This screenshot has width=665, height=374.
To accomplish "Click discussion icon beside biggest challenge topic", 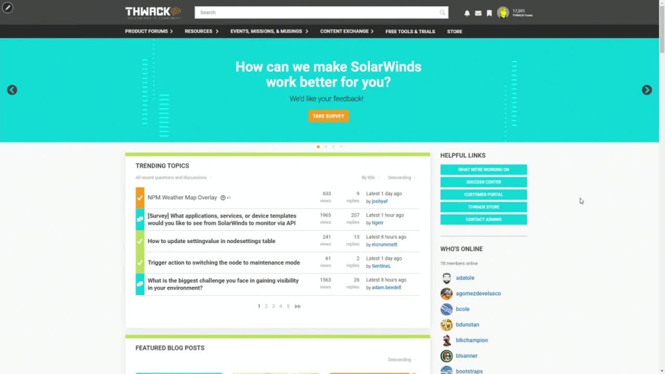I will coord(140,284).
